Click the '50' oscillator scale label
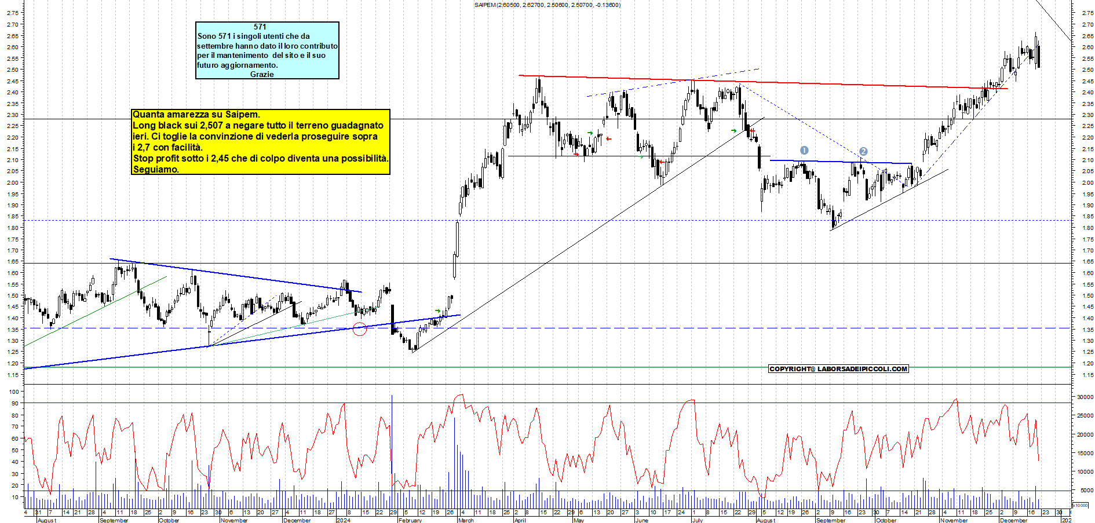1095x523 pixels. click(x=14, y=450)
